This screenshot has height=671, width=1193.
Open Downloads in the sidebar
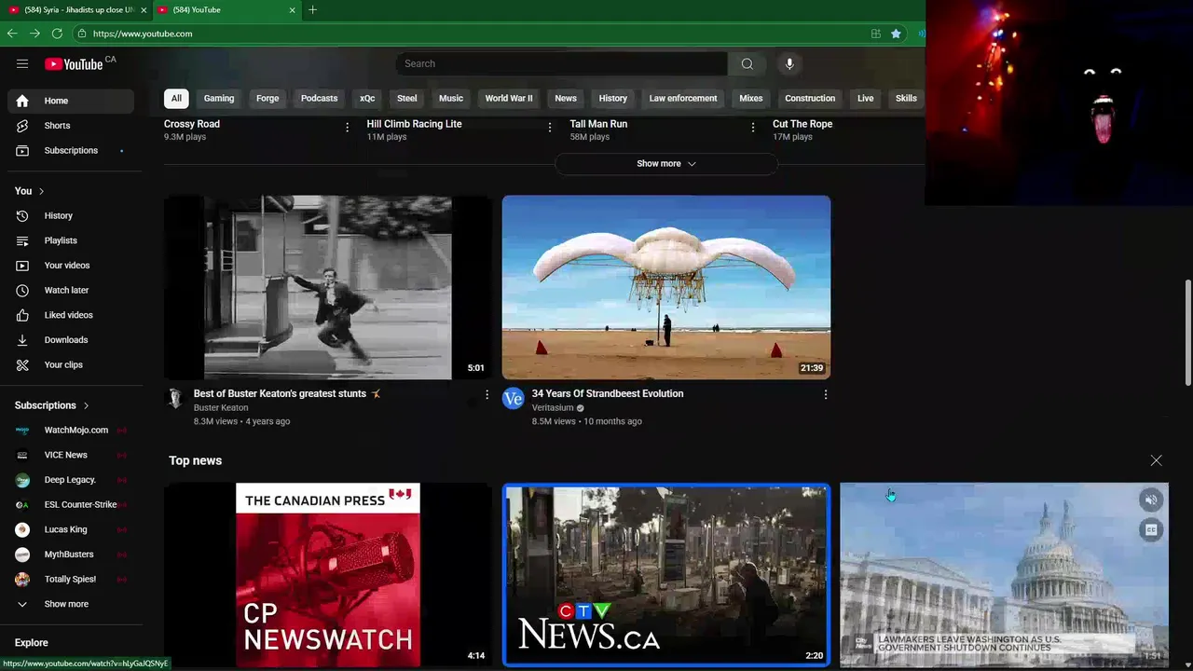71,340
